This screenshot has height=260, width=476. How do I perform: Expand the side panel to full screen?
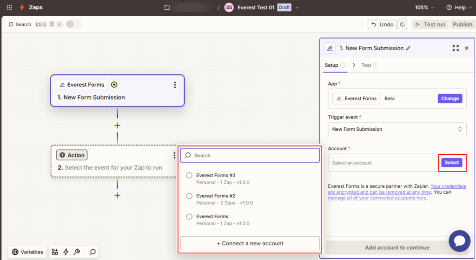tap(456, 48)
